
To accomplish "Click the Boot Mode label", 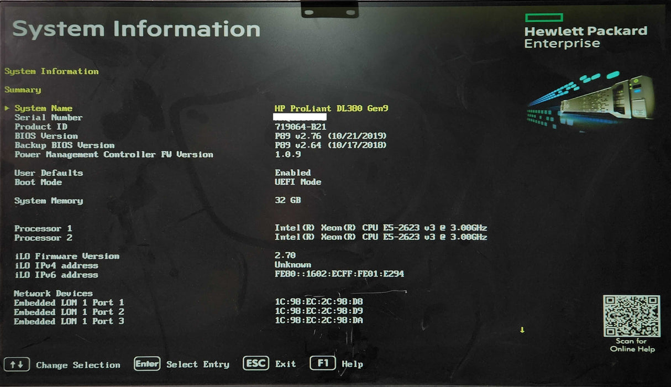I will (x=38, y=182).
